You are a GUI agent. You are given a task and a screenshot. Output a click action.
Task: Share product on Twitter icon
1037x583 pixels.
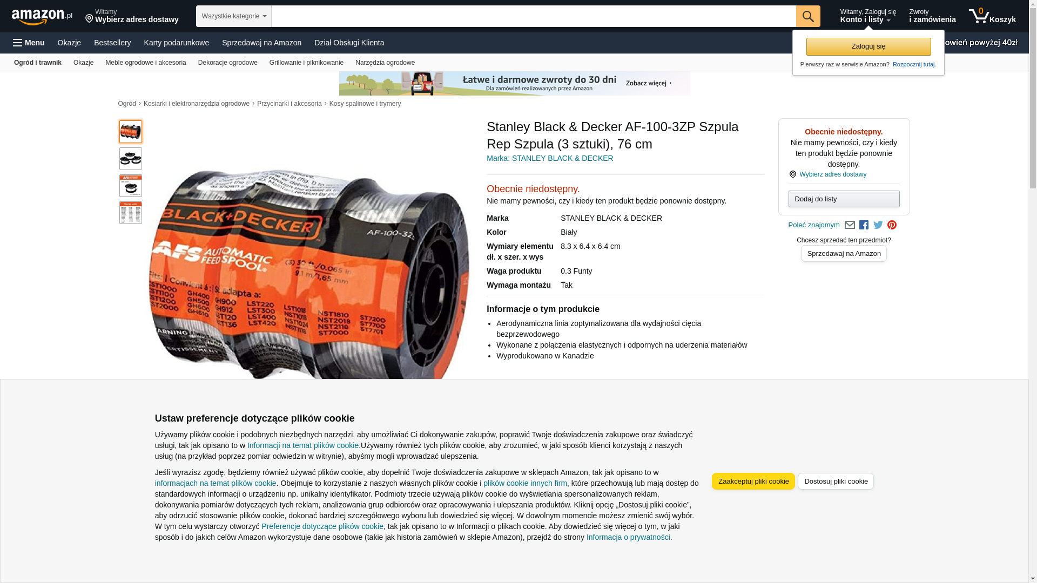point(878,225)
